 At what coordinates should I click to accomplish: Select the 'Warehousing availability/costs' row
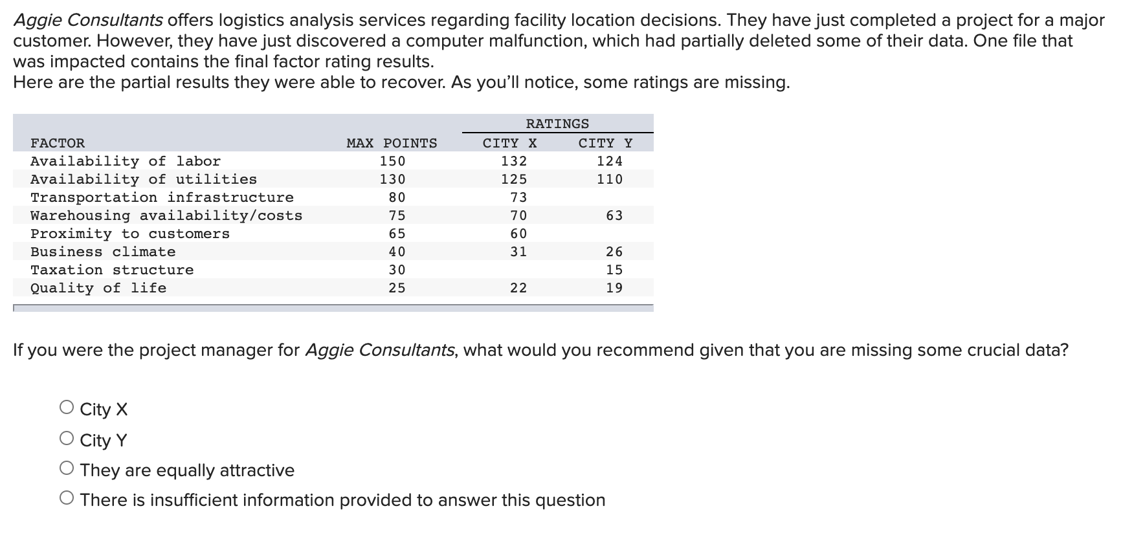coord(166,215)
